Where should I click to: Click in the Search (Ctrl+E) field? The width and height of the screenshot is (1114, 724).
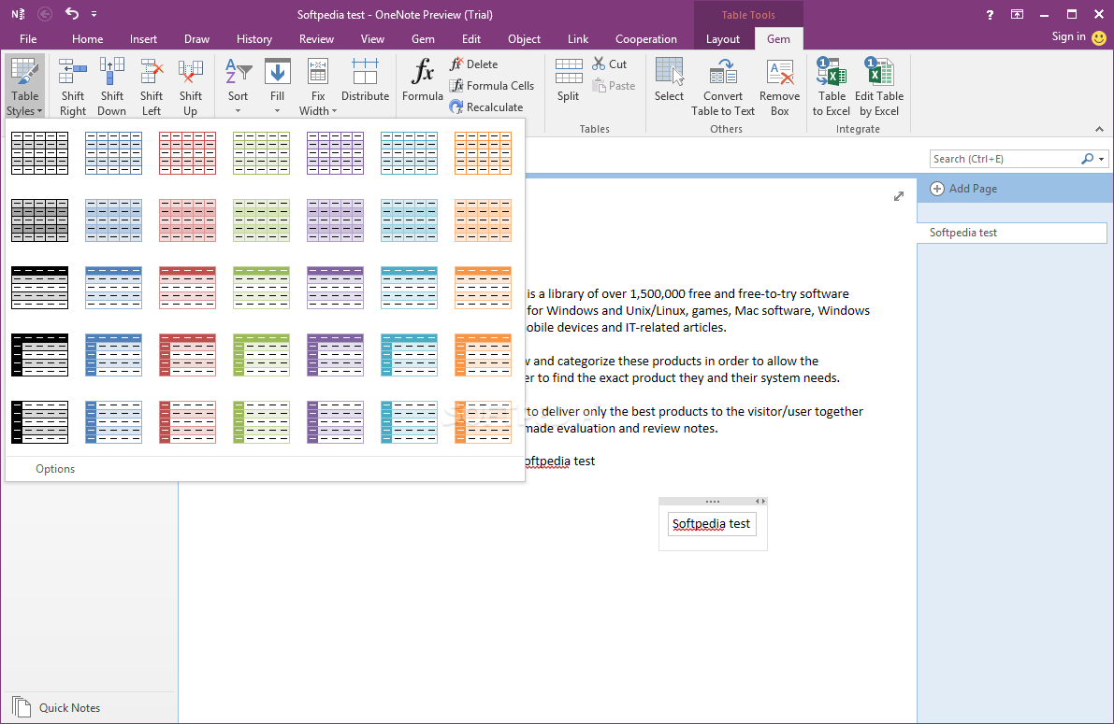coord(1004,159)
